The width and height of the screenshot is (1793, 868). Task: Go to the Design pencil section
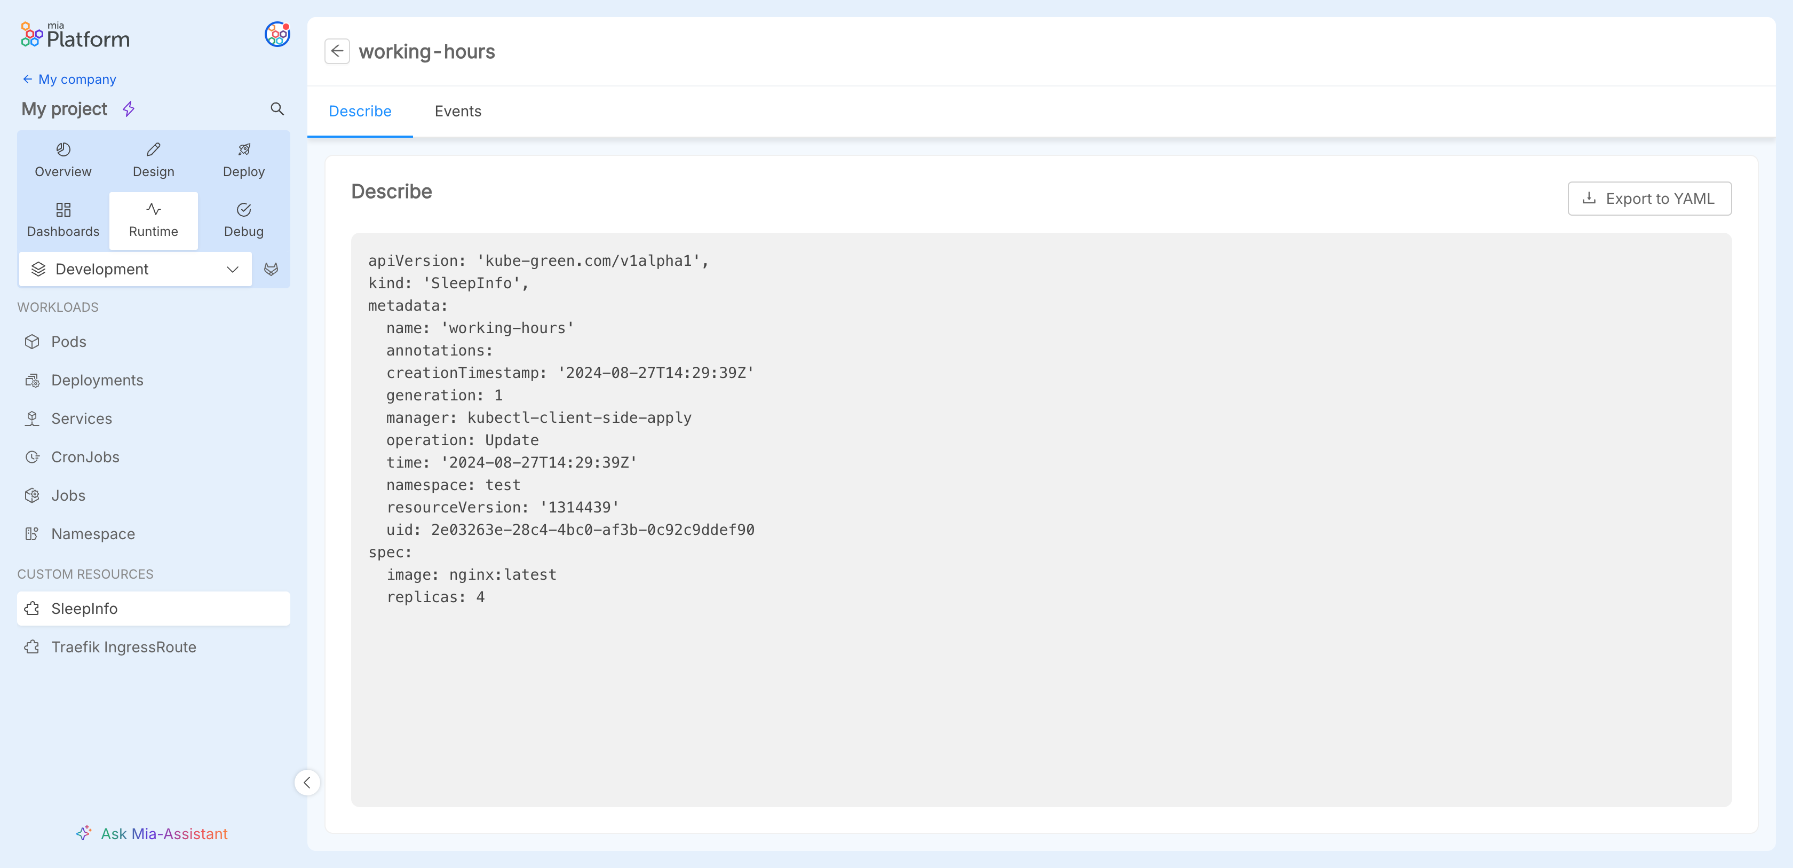[153, 161]
